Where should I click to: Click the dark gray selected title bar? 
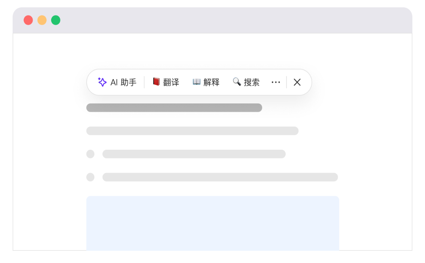coord(174,108)
